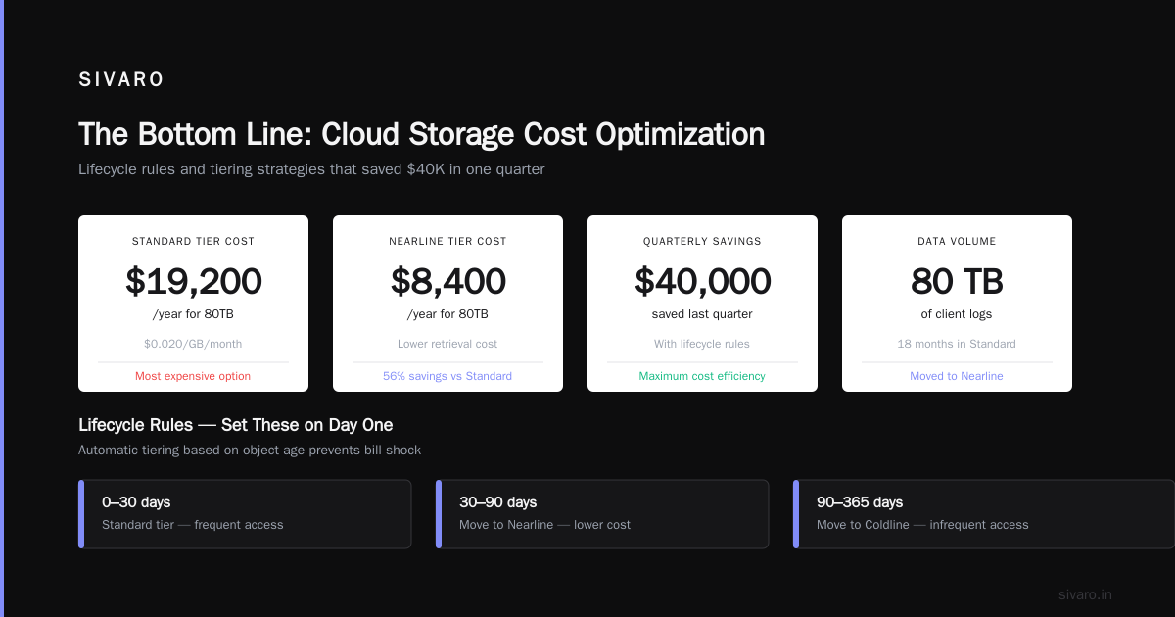
Task: Click the 'Lifecycle Rules — Set These on Day One' heading
Action: click(x=235, y=425)
